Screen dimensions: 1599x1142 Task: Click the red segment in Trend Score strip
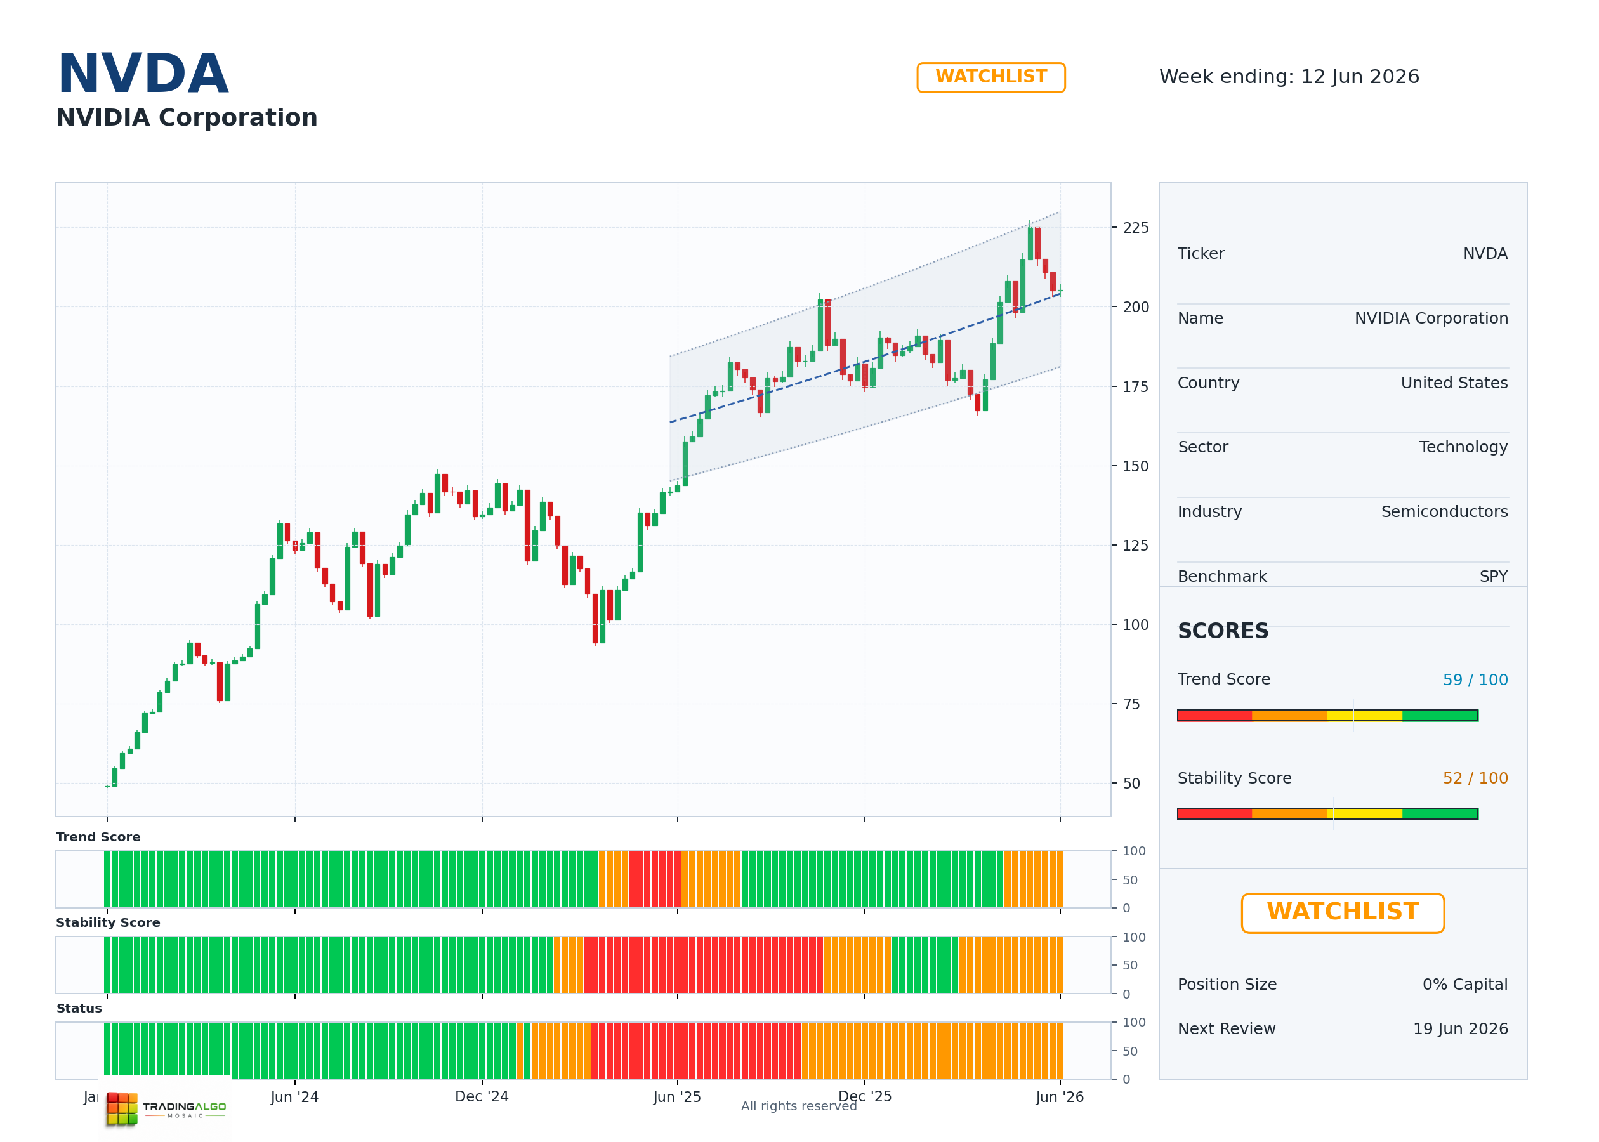pyautogui.click(x=655, y=879)
